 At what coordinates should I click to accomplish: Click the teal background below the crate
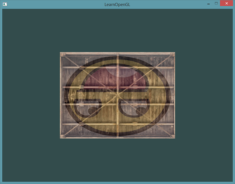[117, 161]
